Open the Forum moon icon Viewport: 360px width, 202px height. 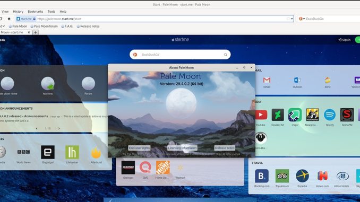coord(88,83)
